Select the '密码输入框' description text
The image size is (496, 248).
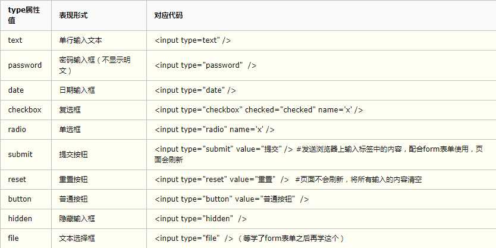point(77,60)
